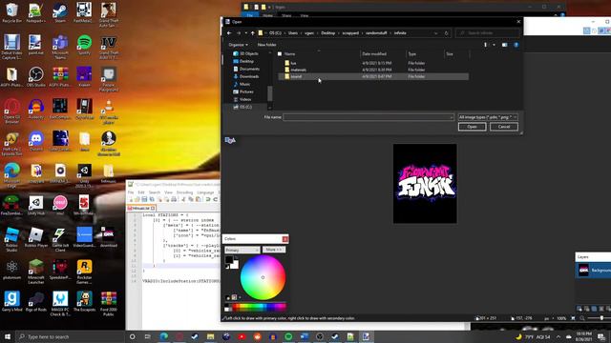Launch Rigs of Rods from the desktop
The height and width of the screenshot is (343, 611).
pyautogui.click(x=36, y=302)
